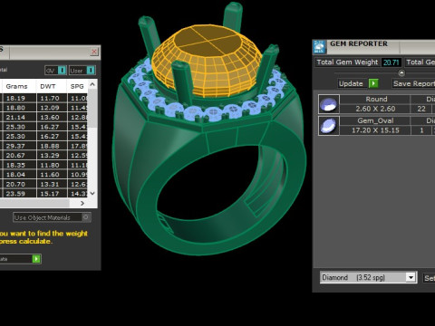Click the Gem_Oval name cell
Viewport: 435px width, 326px height.
tap(375, 120)
